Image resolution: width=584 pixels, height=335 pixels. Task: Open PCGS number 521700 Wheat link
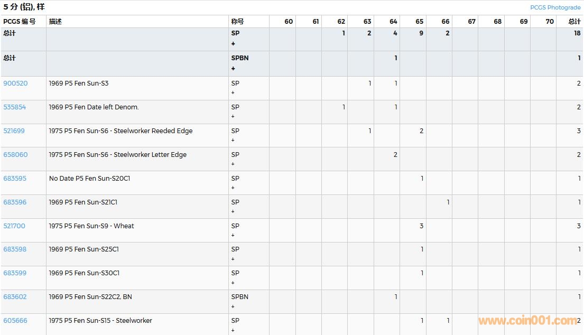pos(14,226)
